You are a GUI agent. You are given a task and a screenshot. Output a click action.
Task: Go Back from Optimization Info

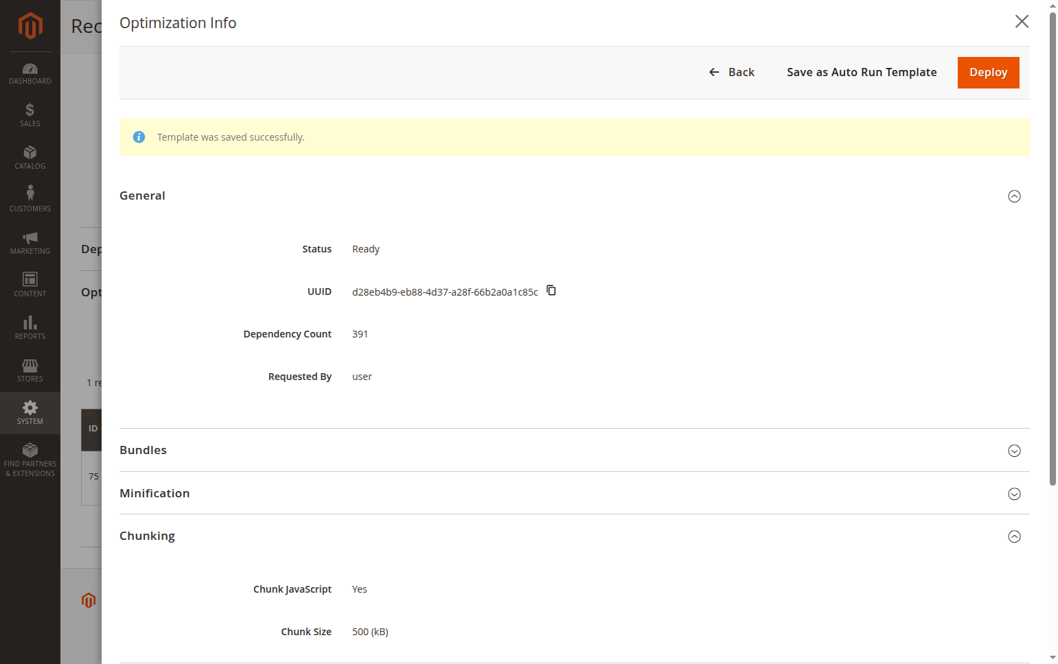732,72
